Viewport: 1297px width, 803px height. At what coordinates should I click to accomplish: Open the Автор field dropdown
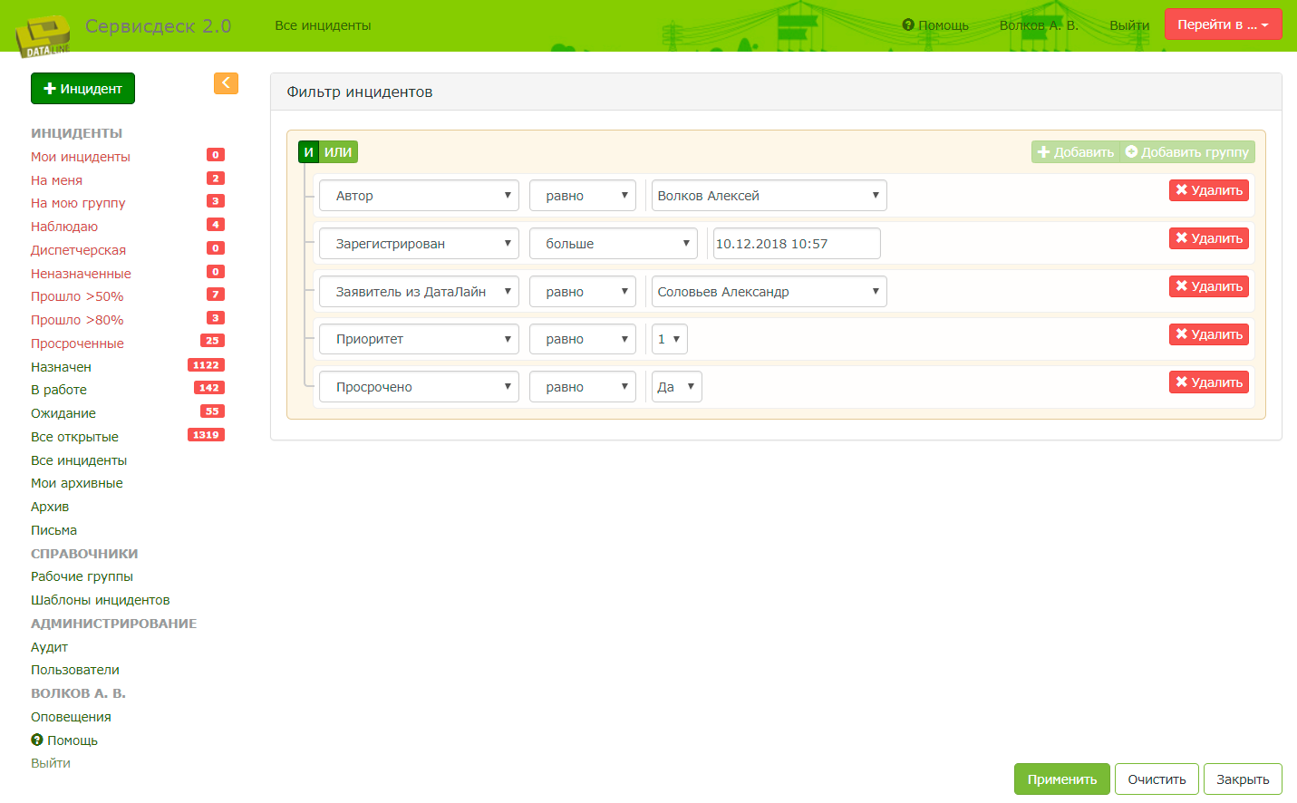coord(419,196)
